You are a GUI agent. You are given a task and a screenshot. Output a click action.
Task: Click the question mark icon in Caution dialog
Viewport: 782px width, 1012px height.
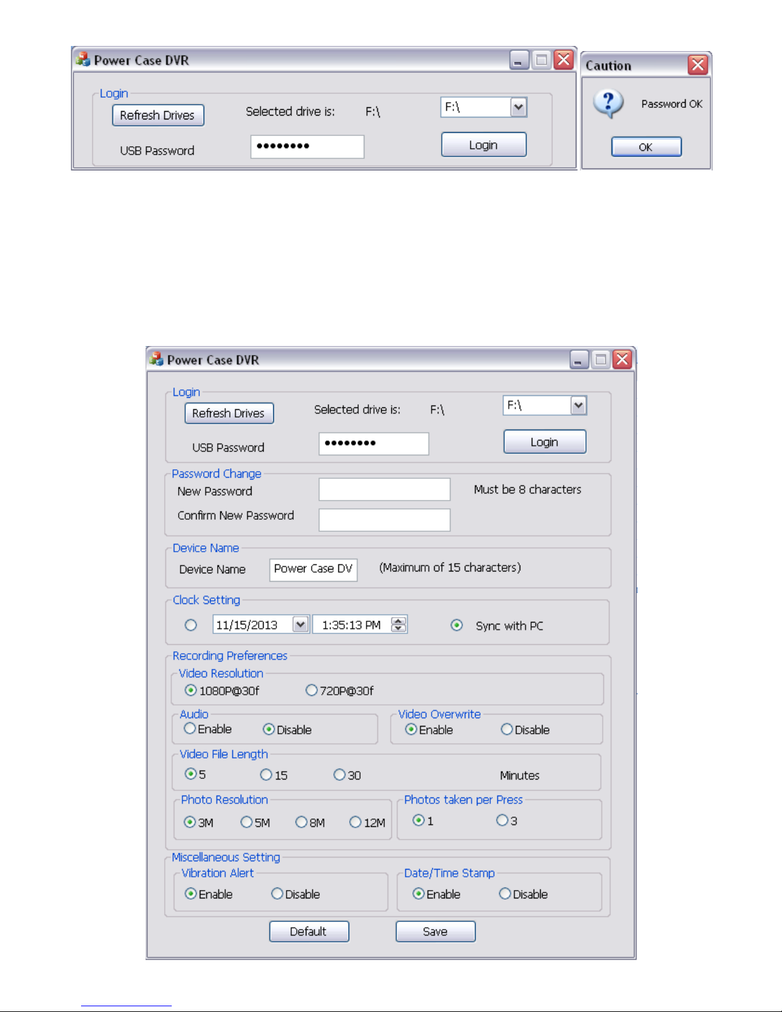[608, 104]
